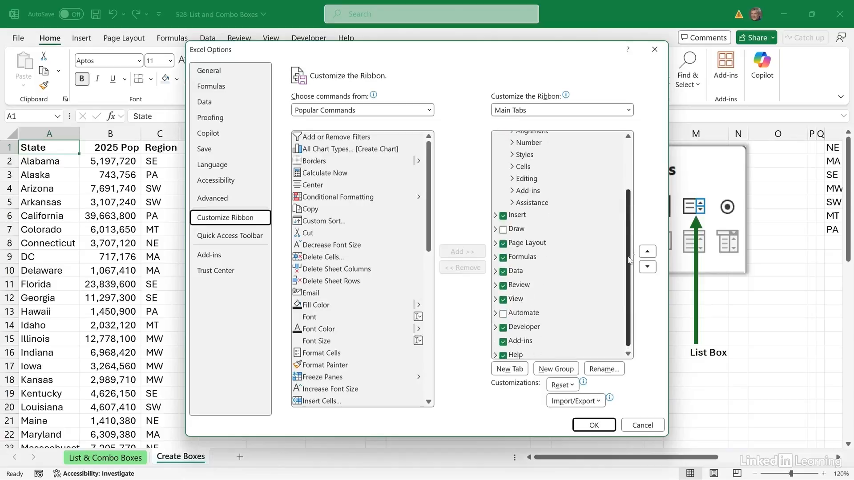854x480 pixels.
Task: Toggle Italic formatting in the ribbon
Action: tap(97, 79)
